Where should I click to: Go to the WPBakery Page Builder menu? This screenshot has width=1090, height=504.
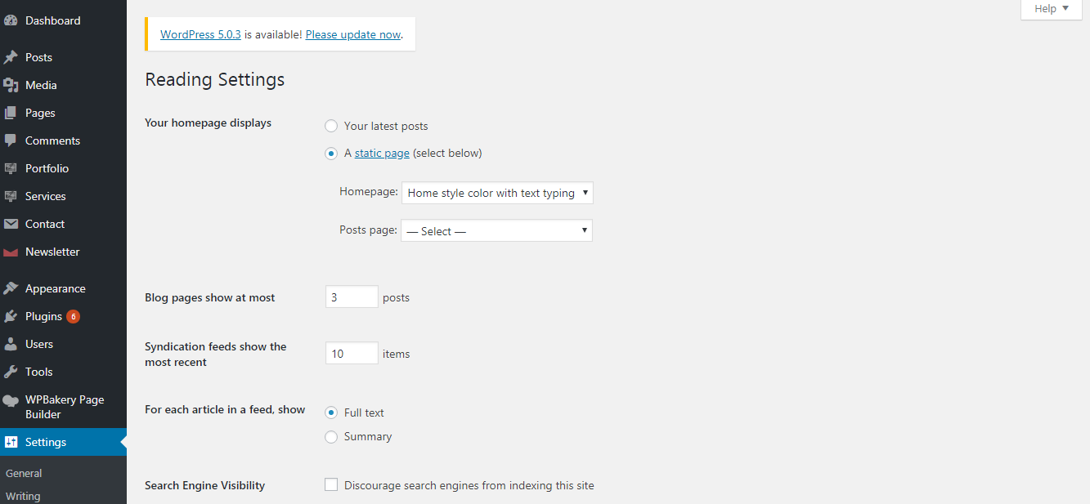63,407
